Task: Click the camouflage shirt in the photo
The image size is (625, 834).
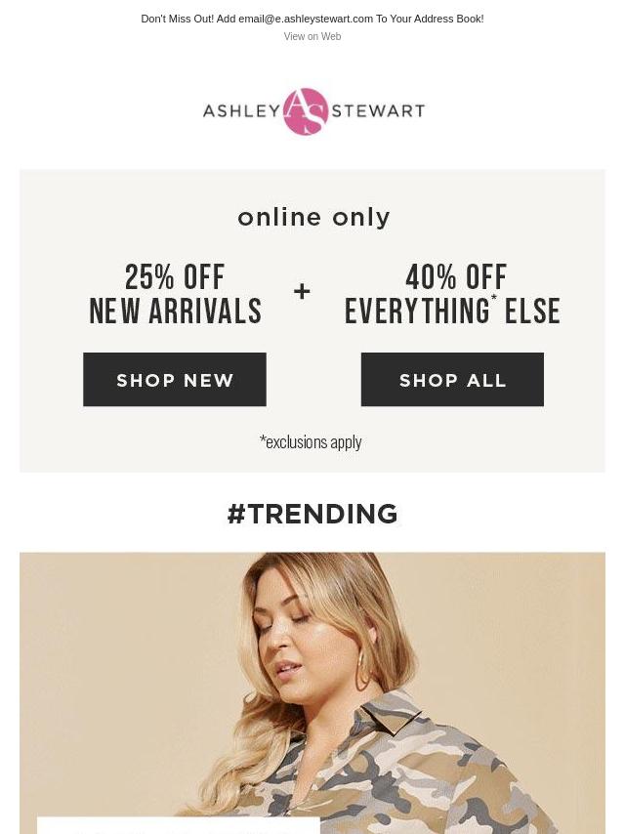Action: pos(383,771)
